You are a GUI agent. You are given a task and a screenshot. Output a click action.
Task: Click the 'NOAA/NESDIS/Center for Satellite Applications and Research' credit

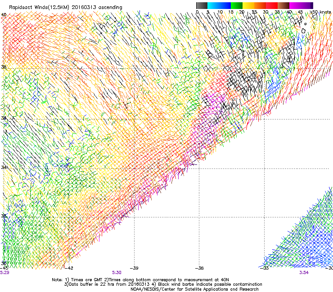(x=194, y=289)
